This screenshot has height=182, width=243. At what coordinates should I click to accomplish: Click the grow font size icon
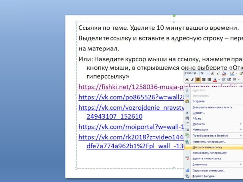212,73
